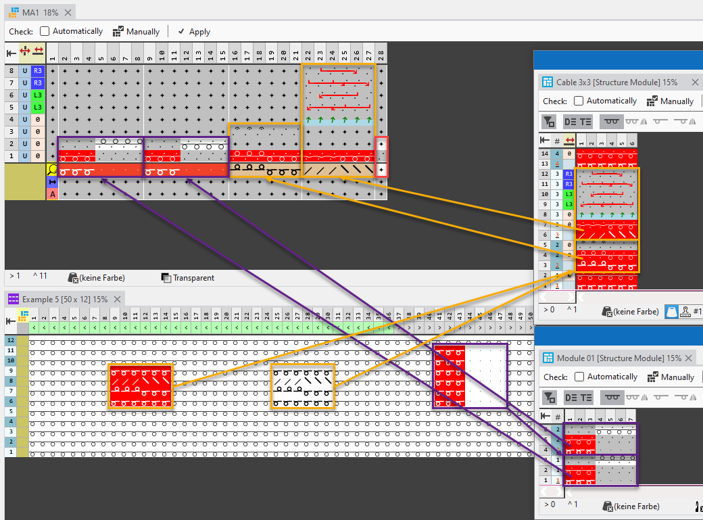Viewport: 703px width, 520px height.
Task: Select the Example 5 [50 x 12] tab
Action: tap(59, 299)
